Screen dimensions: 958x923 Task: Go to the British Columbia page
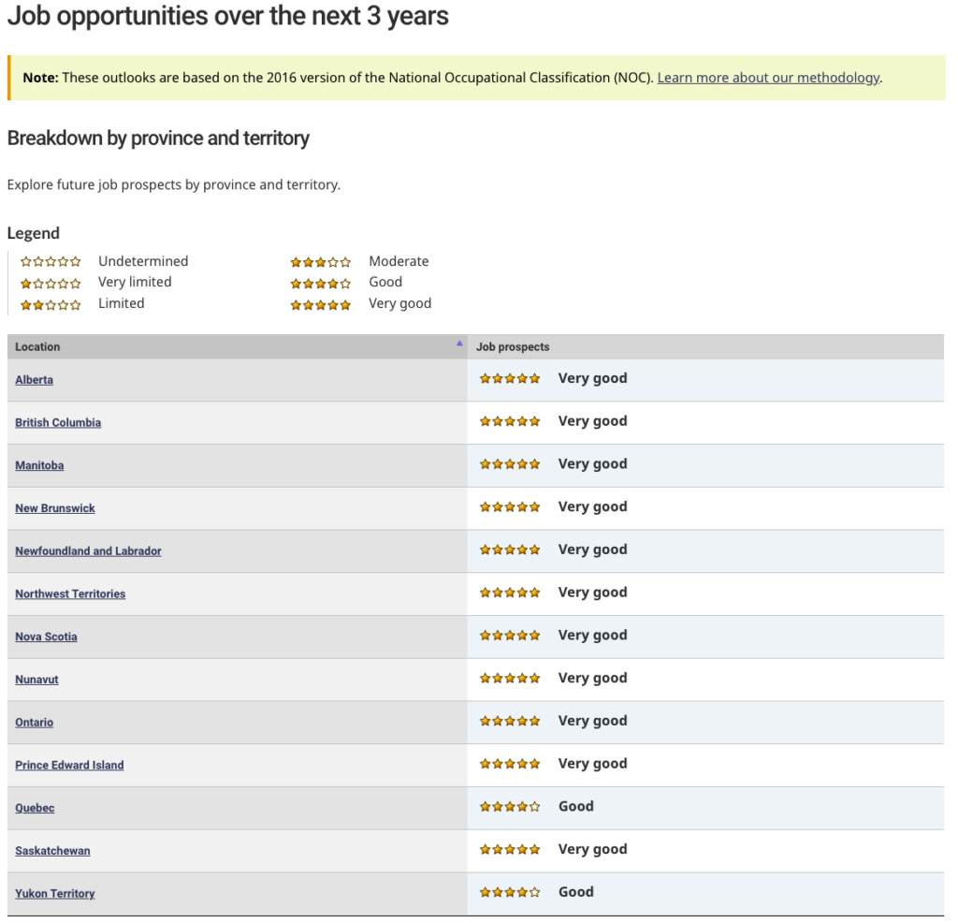pyautogui.click(x=58, y=423)
